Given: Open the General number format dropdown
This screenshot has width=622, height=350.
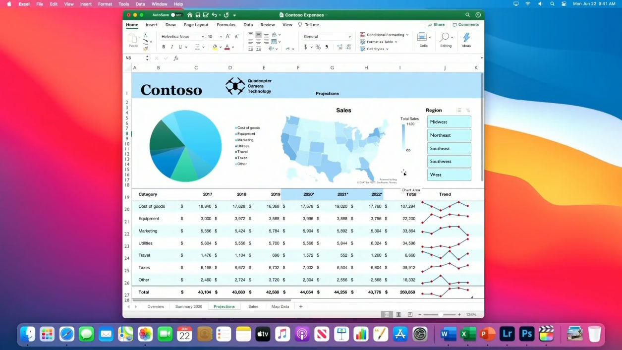Looking at the screenshot, I should (x=349, y=37).
